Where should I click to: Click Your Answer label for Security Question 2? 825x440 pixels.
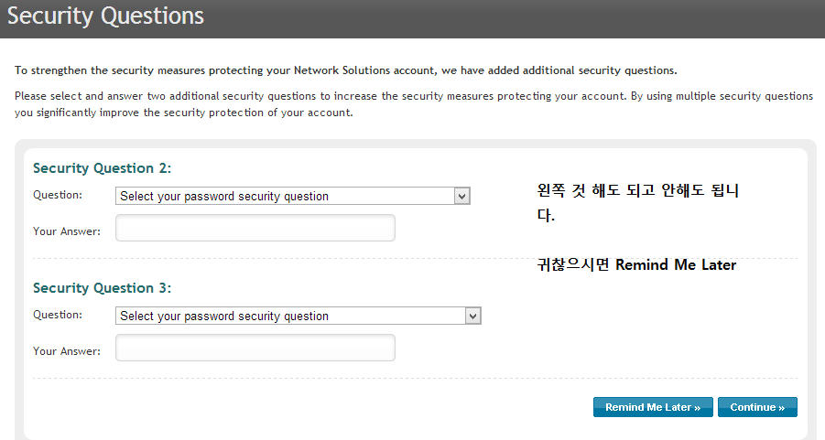click(67, 231)
